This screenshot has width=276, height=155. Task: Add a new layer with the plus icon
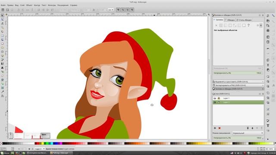[x=215, y=128]
